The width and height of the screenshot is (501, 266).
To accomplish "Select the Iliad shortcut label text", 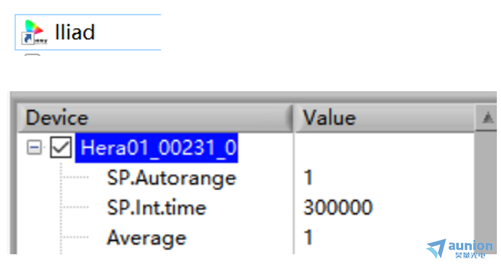I will coord(75,32).
